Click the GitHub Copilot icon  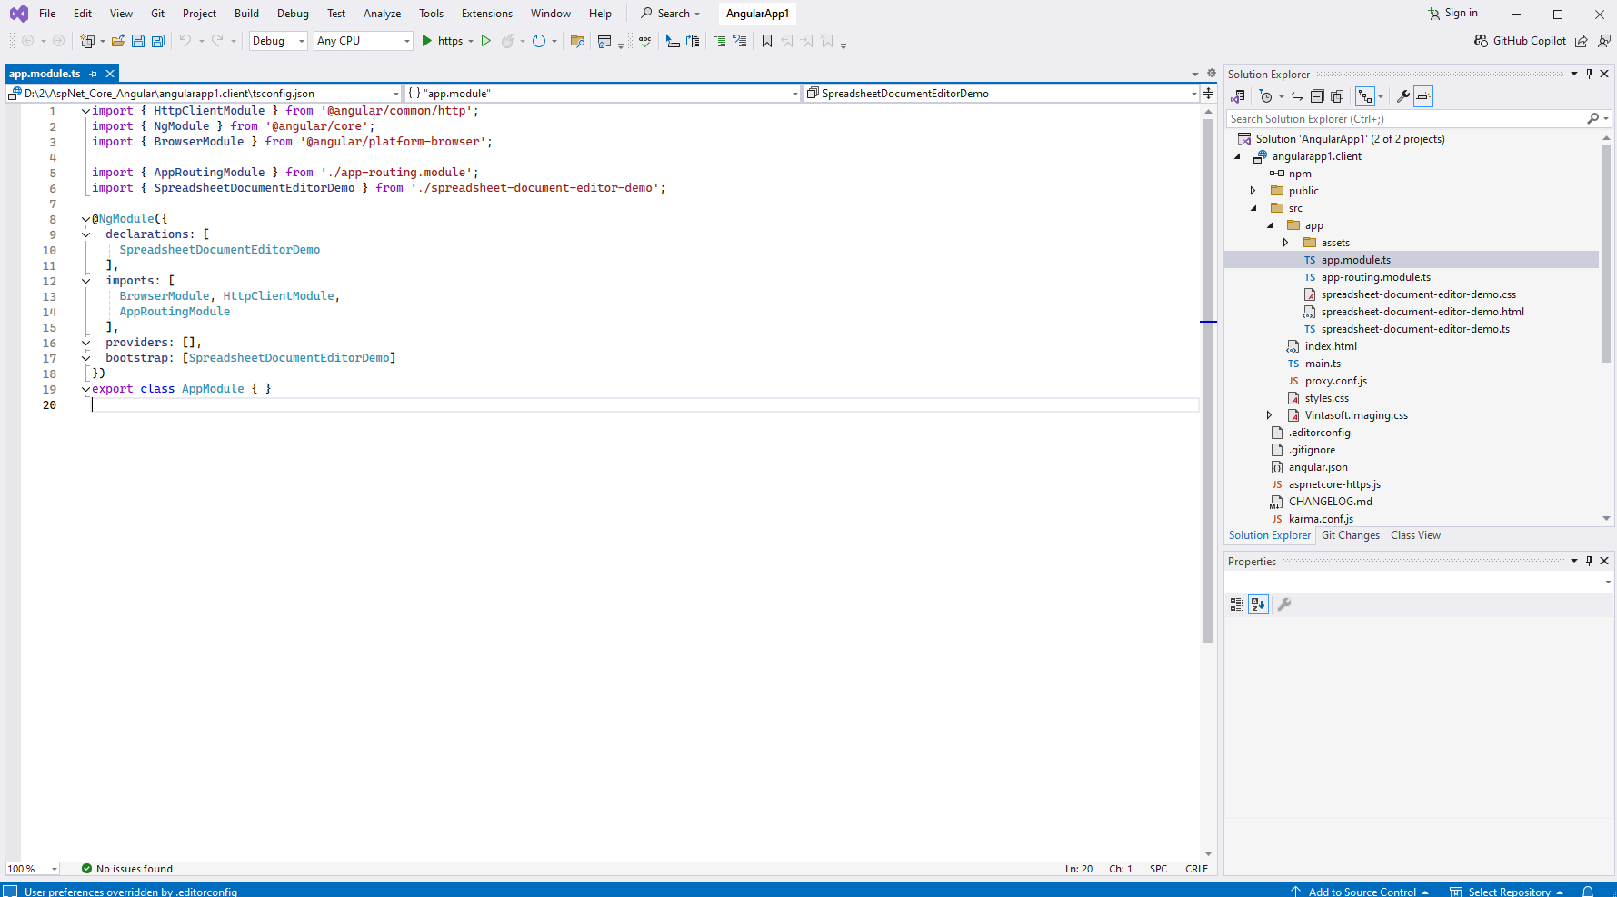1481,41
